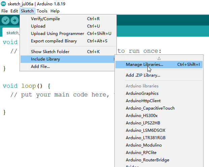This screenshot has height=167, width=209.
Task: Click the Arduino logo in title bar
Action: click(3, 4)
